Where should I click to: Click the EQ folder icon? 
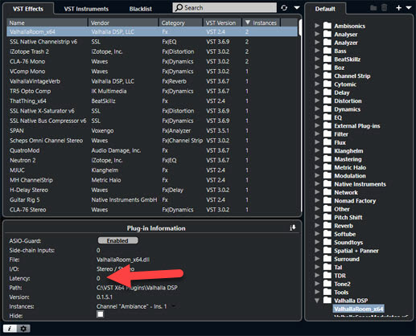click(x=327, y=117)
